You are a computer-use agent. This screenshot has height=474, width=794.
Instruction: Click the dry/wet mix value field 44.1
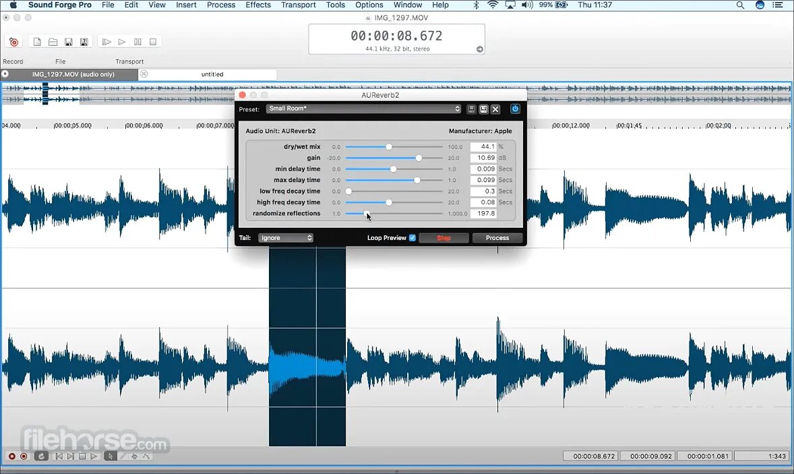click(x=483, y=147)
